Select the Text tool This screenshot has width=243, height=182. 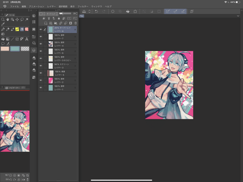(x=27, y=39)
